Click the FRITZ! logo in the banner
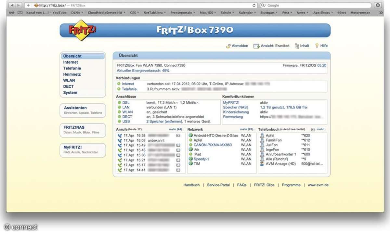390x234 pixels. [x=82, y=30]
